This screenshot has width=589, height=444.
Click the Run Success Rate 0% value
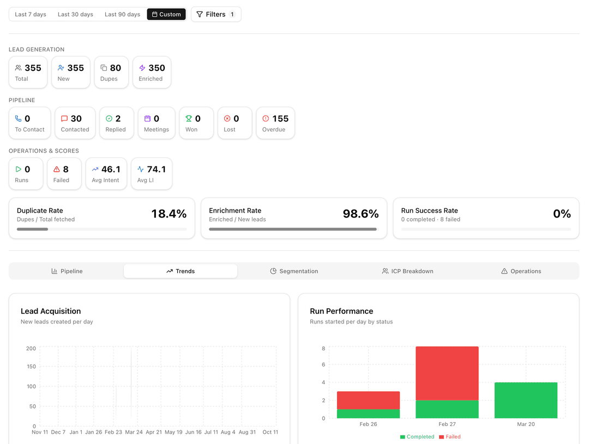[562, 214]
